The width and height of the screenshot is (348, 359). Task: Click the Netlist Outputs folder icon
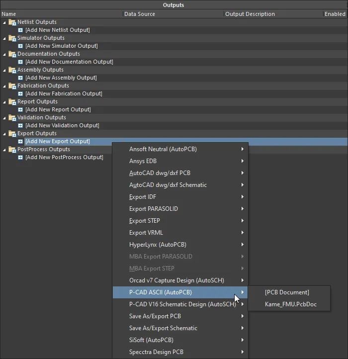(12, 22)
